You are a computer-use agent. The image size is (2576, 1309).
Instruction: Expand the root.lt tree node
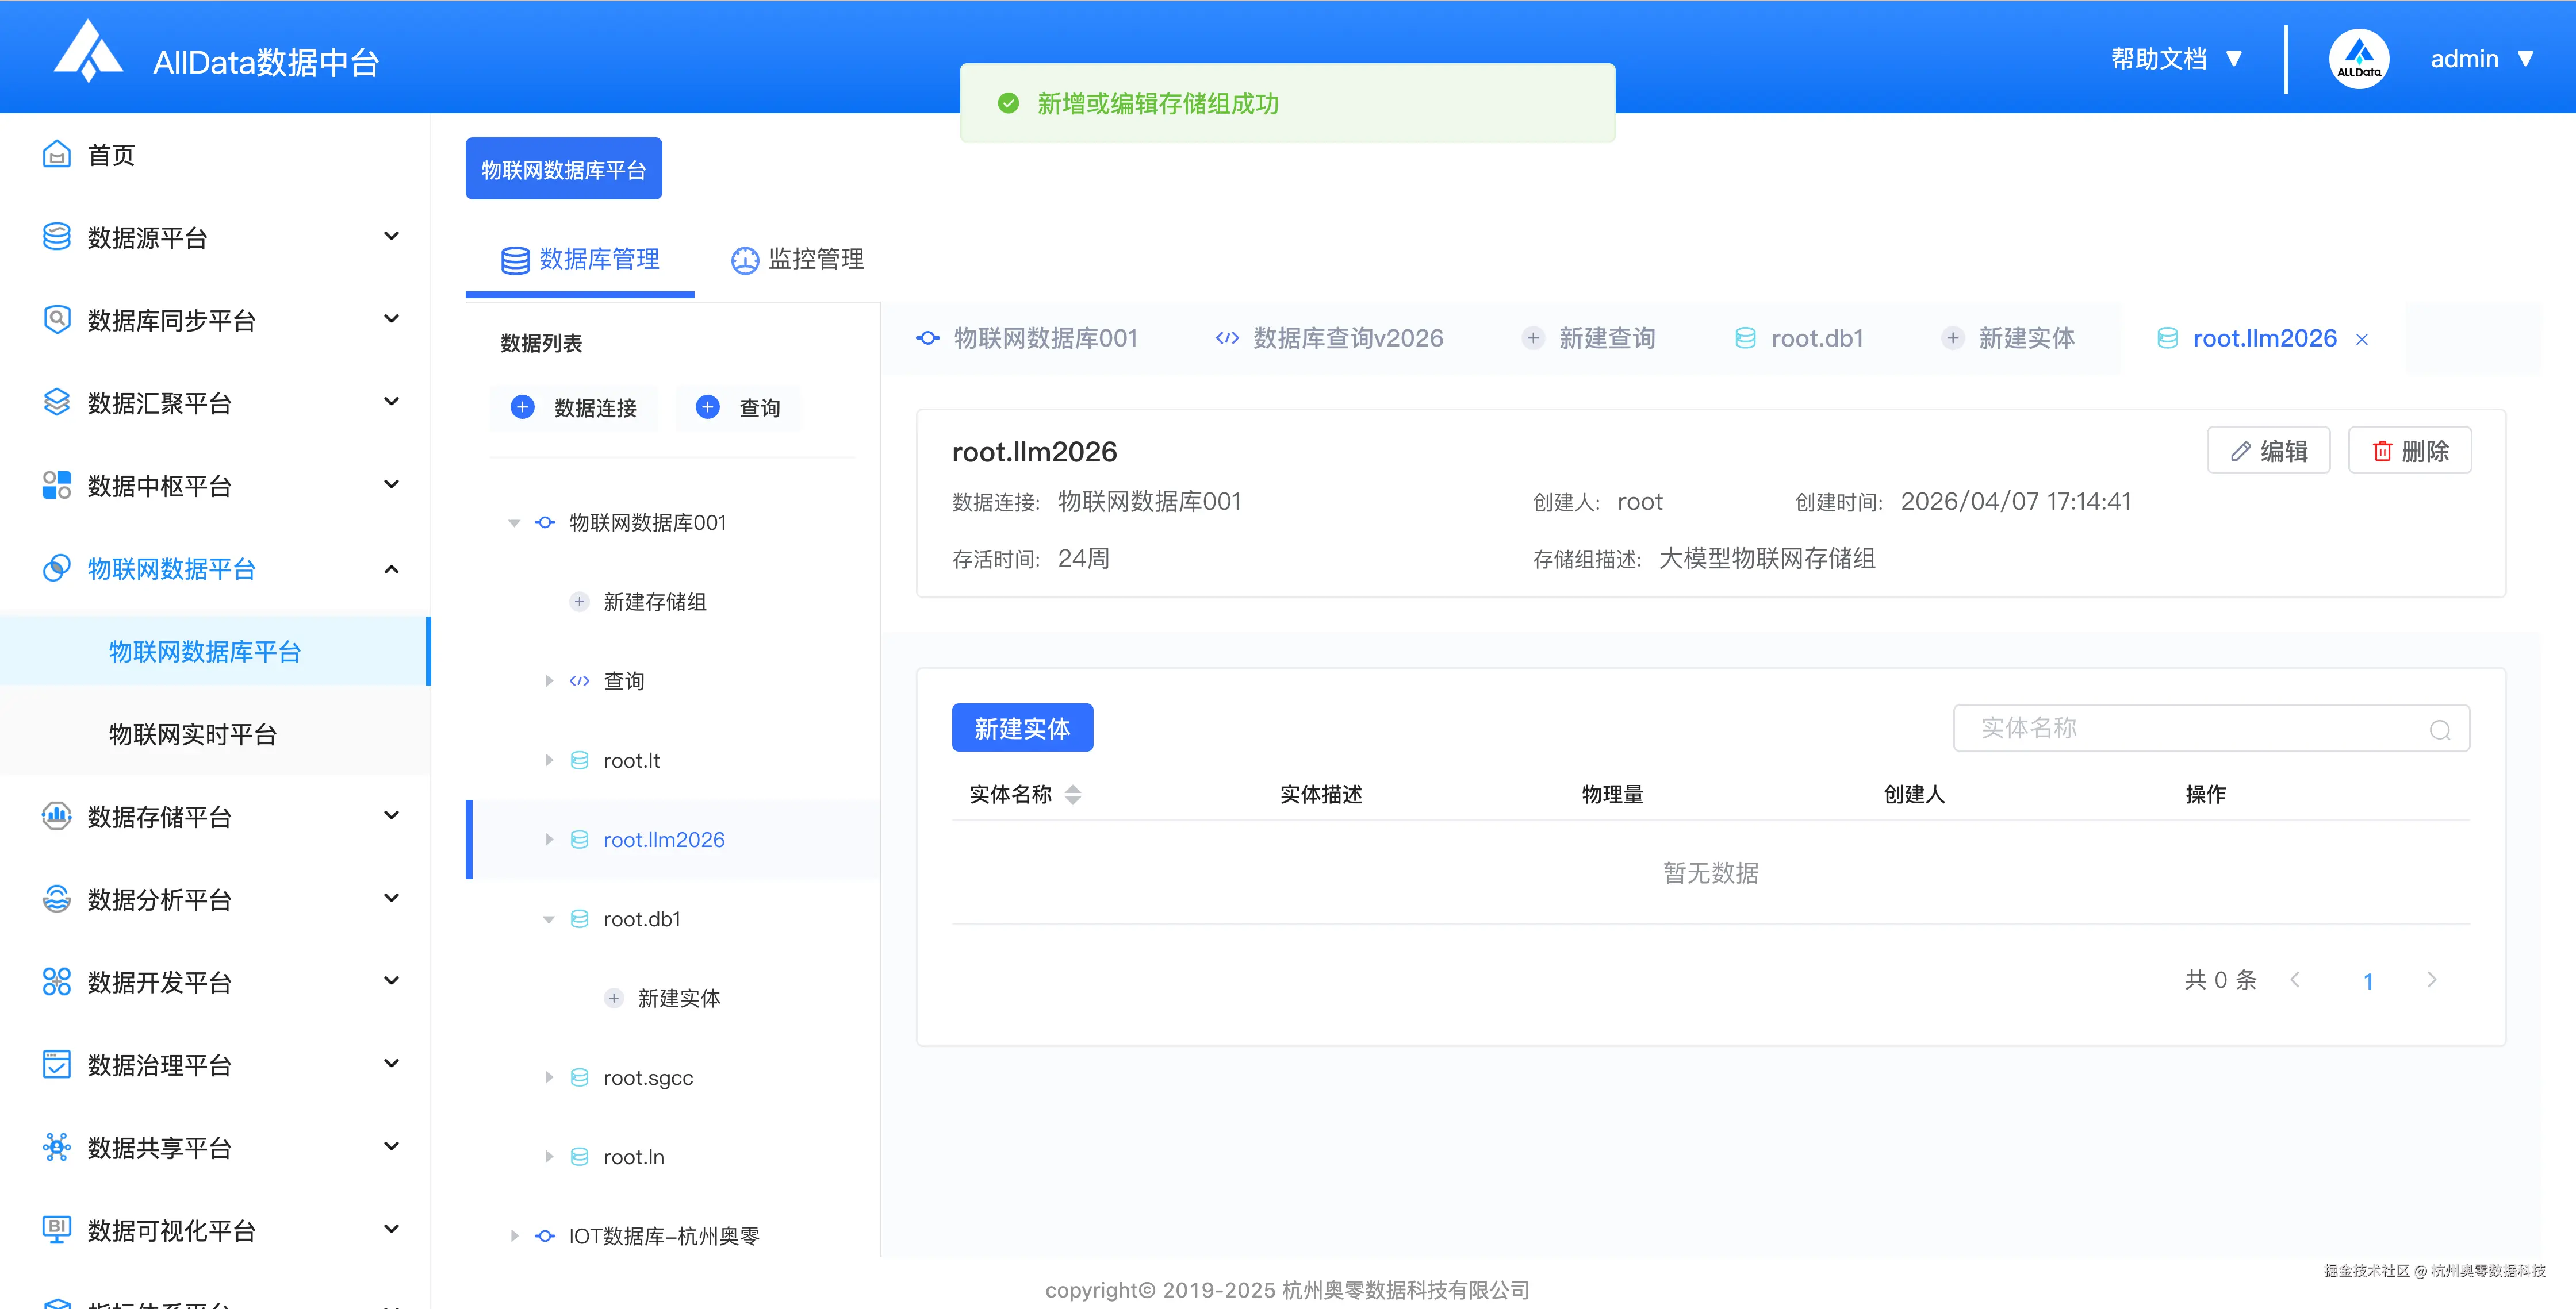[549, 760]
